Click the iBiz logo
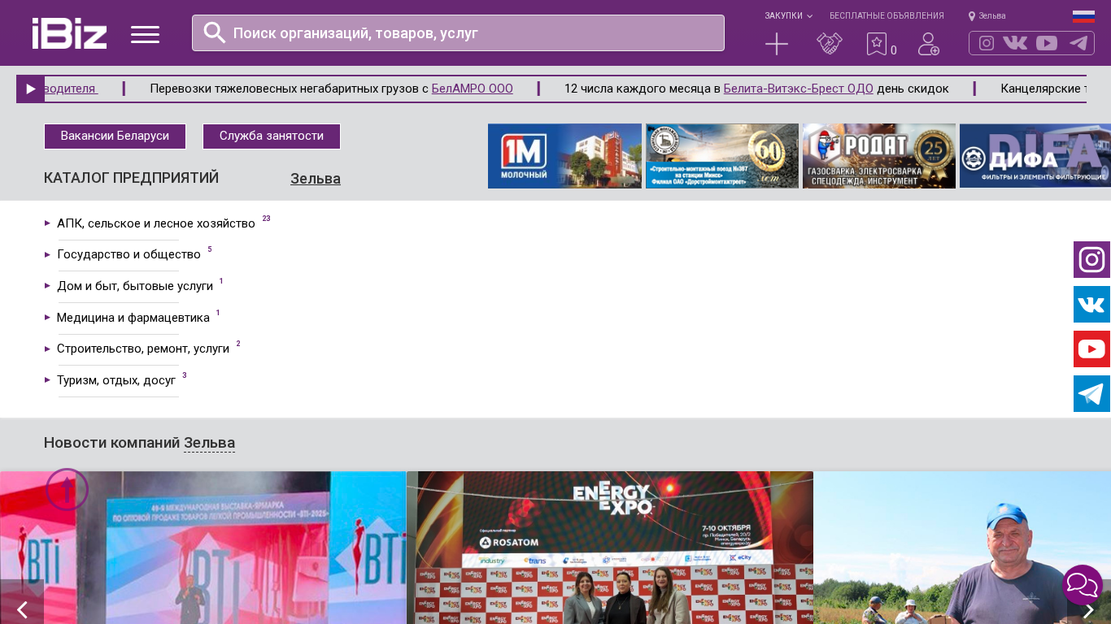1111x624 pixels. (69, 33)
